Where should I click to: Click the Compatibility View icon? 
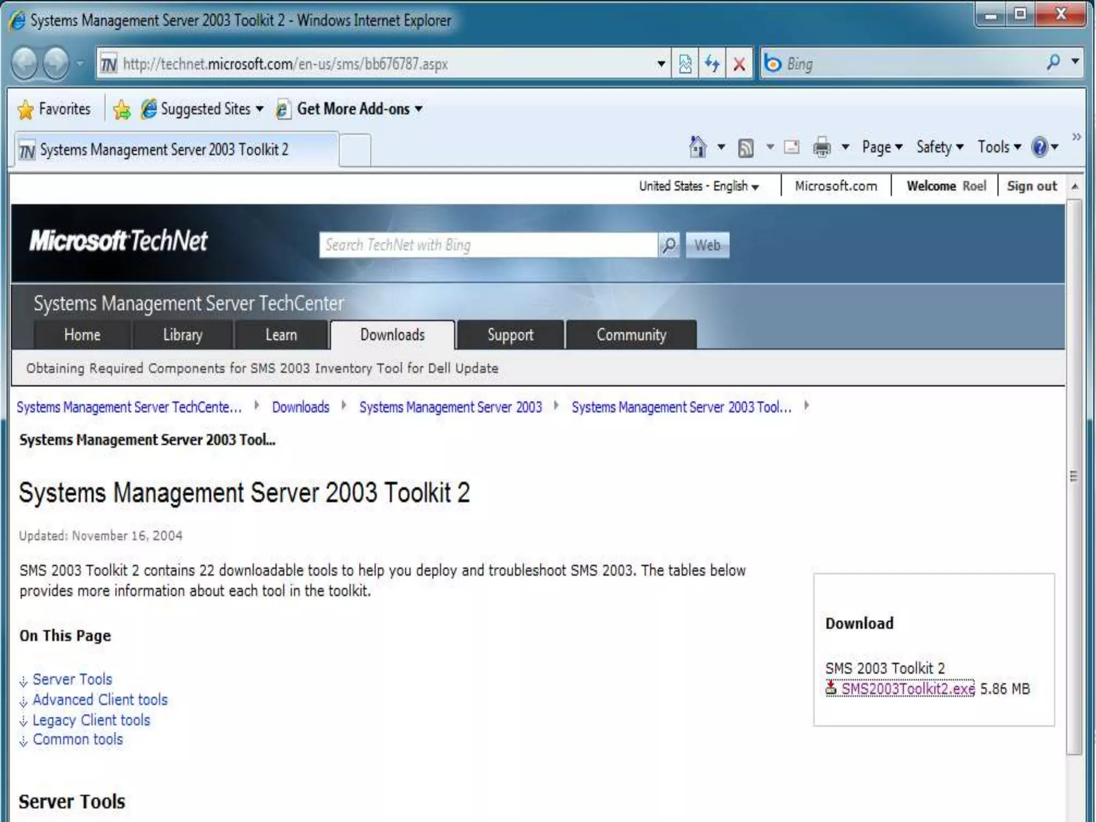(685, 64)
